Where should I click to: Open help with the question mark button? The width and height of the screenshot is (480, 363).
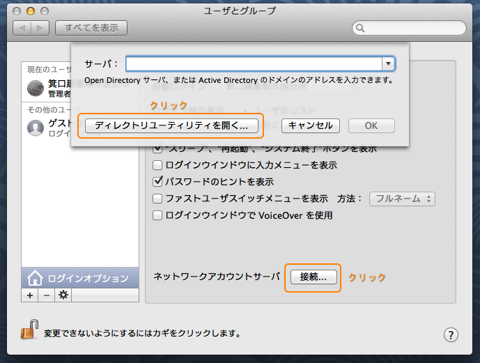click(451, 335)
